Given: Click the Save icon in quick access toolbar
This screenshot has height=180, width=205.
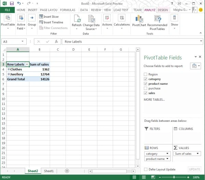Looking at the screenshot, I should 12,3.
